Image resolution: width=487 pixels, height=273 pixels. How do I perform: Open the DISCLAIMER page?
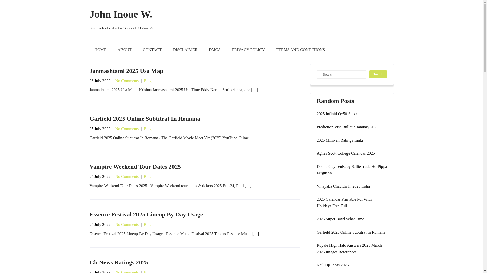[185, 50]
